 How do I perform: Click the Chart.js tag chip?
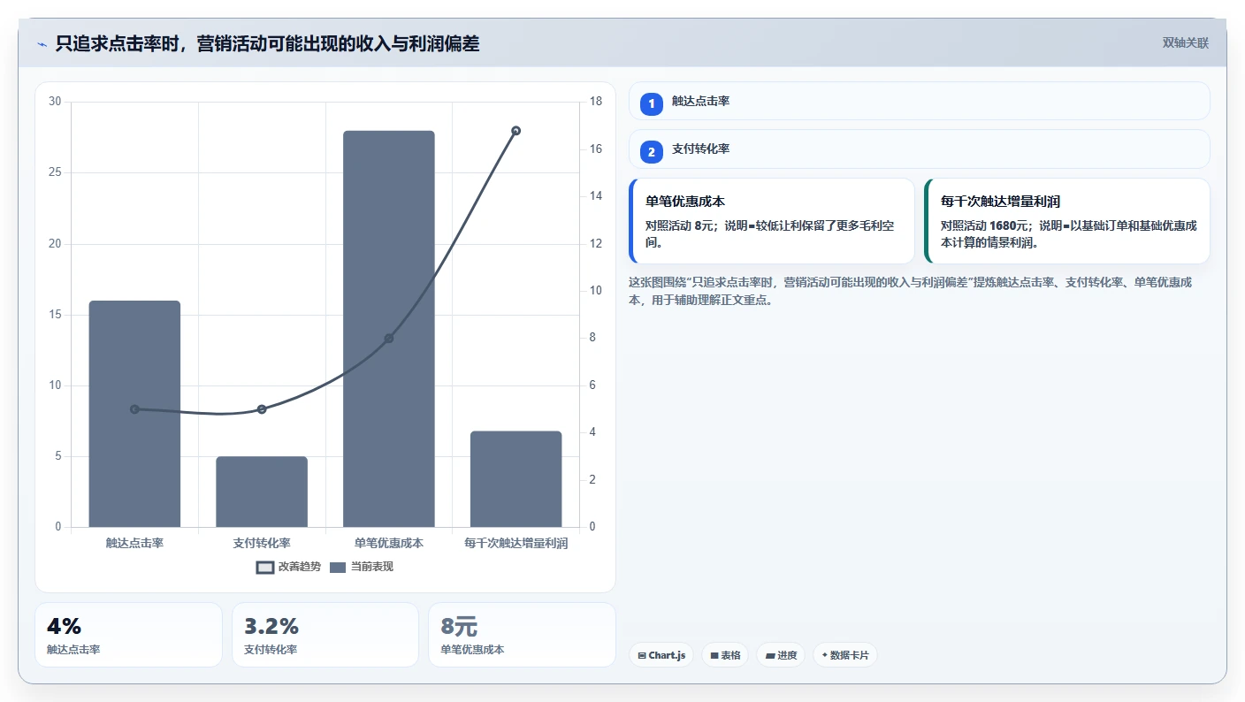(x=661, y=655)
